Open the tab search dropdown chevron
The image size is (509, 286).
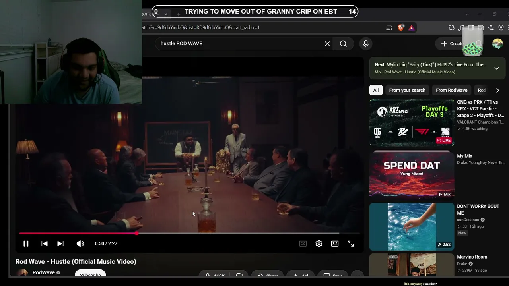click(467, 14)
